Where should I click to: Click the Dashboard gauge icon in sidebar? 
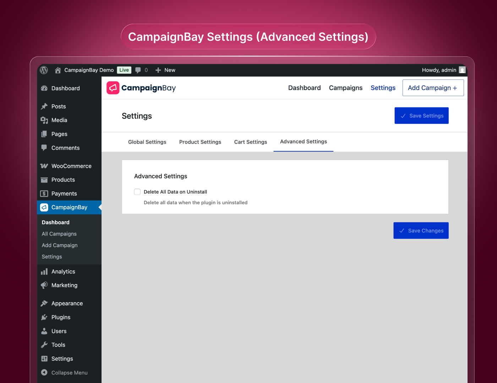(x=44, y=88)
